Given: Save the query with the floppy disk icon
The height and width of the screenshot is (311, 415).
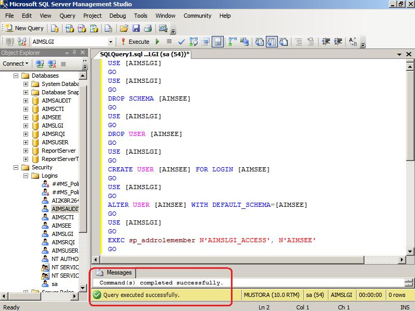Looking at the screenshot, I should point(136,28).
